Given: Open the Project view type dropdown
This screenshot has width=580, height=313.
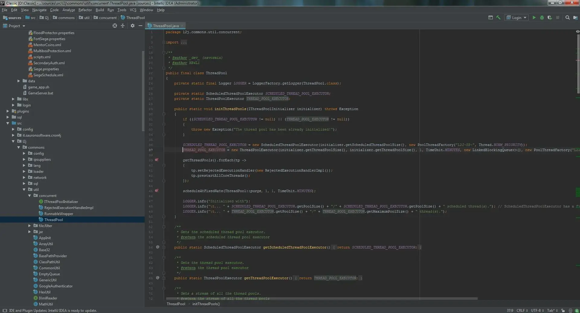Looking at the screenshot, I should point(14,26).
